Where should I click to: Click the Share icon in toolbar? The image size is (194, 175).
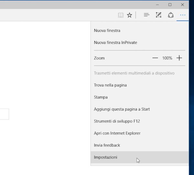tap(170, 15)
